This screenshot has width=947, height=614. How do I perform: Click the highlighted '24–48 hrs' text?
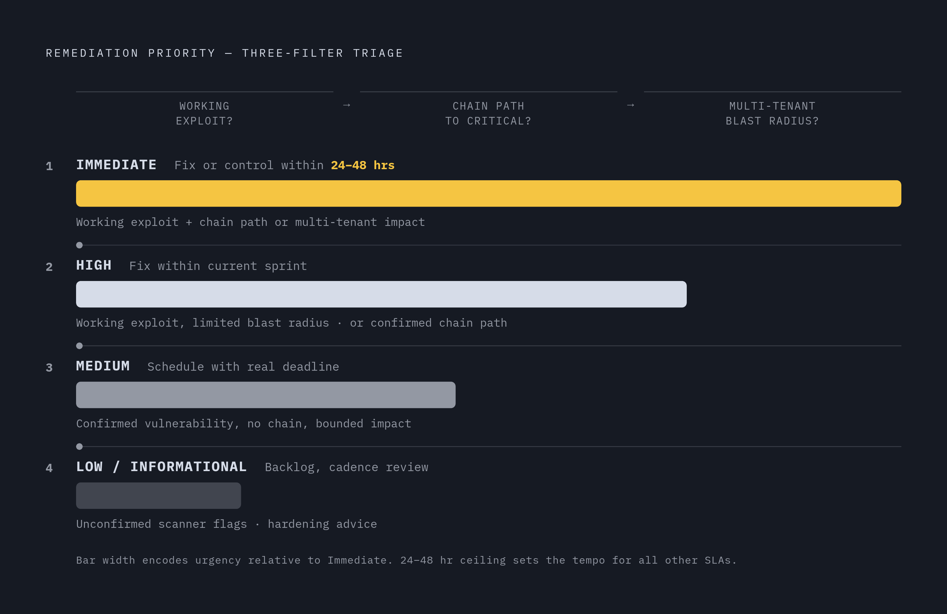click(363, 165)
